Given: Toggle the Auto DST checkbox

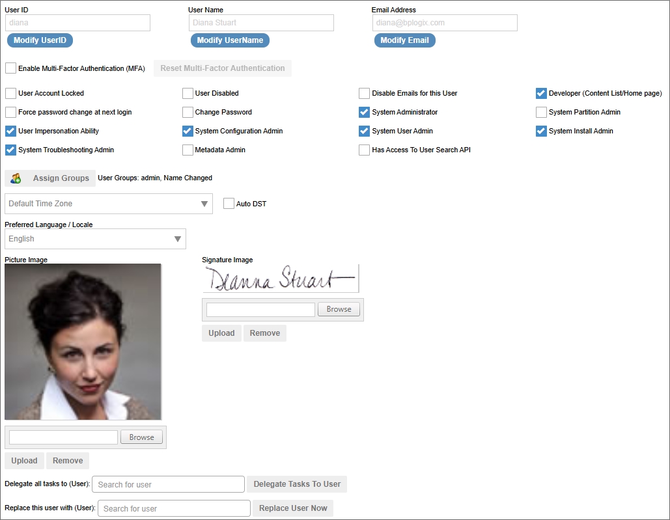Looking at the screenshot, I should [229, 204].
